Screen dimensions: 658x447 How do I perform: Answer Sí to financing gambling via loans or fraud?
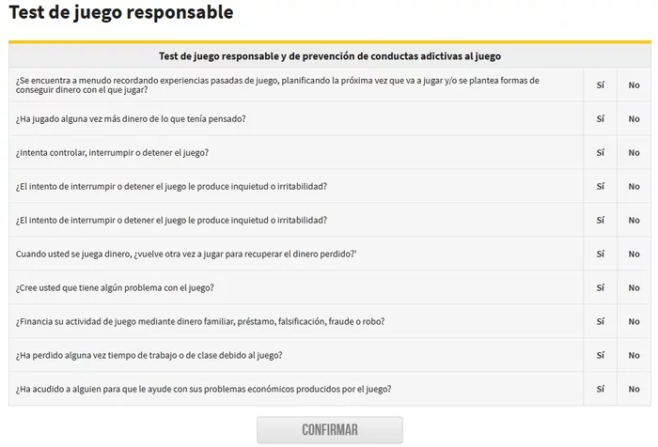tap(600, 322)
